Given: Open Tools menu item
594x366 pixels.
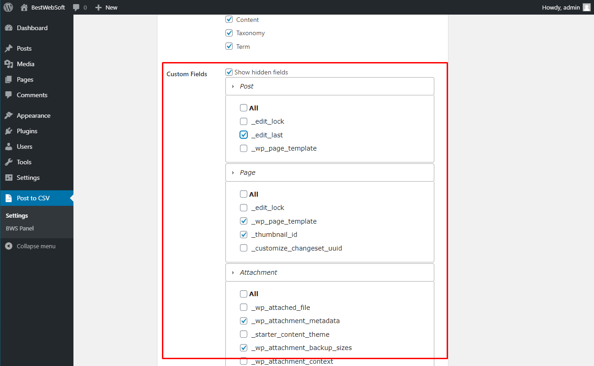Looking at the screenshot, I should (x=36, y=162).
